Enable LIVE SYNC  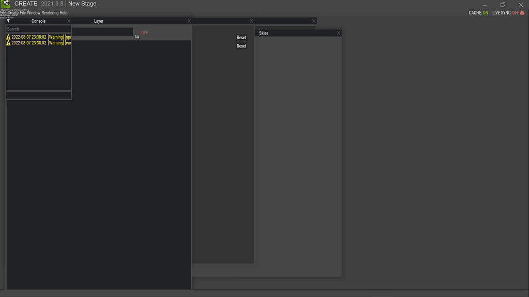pos(515,13)
